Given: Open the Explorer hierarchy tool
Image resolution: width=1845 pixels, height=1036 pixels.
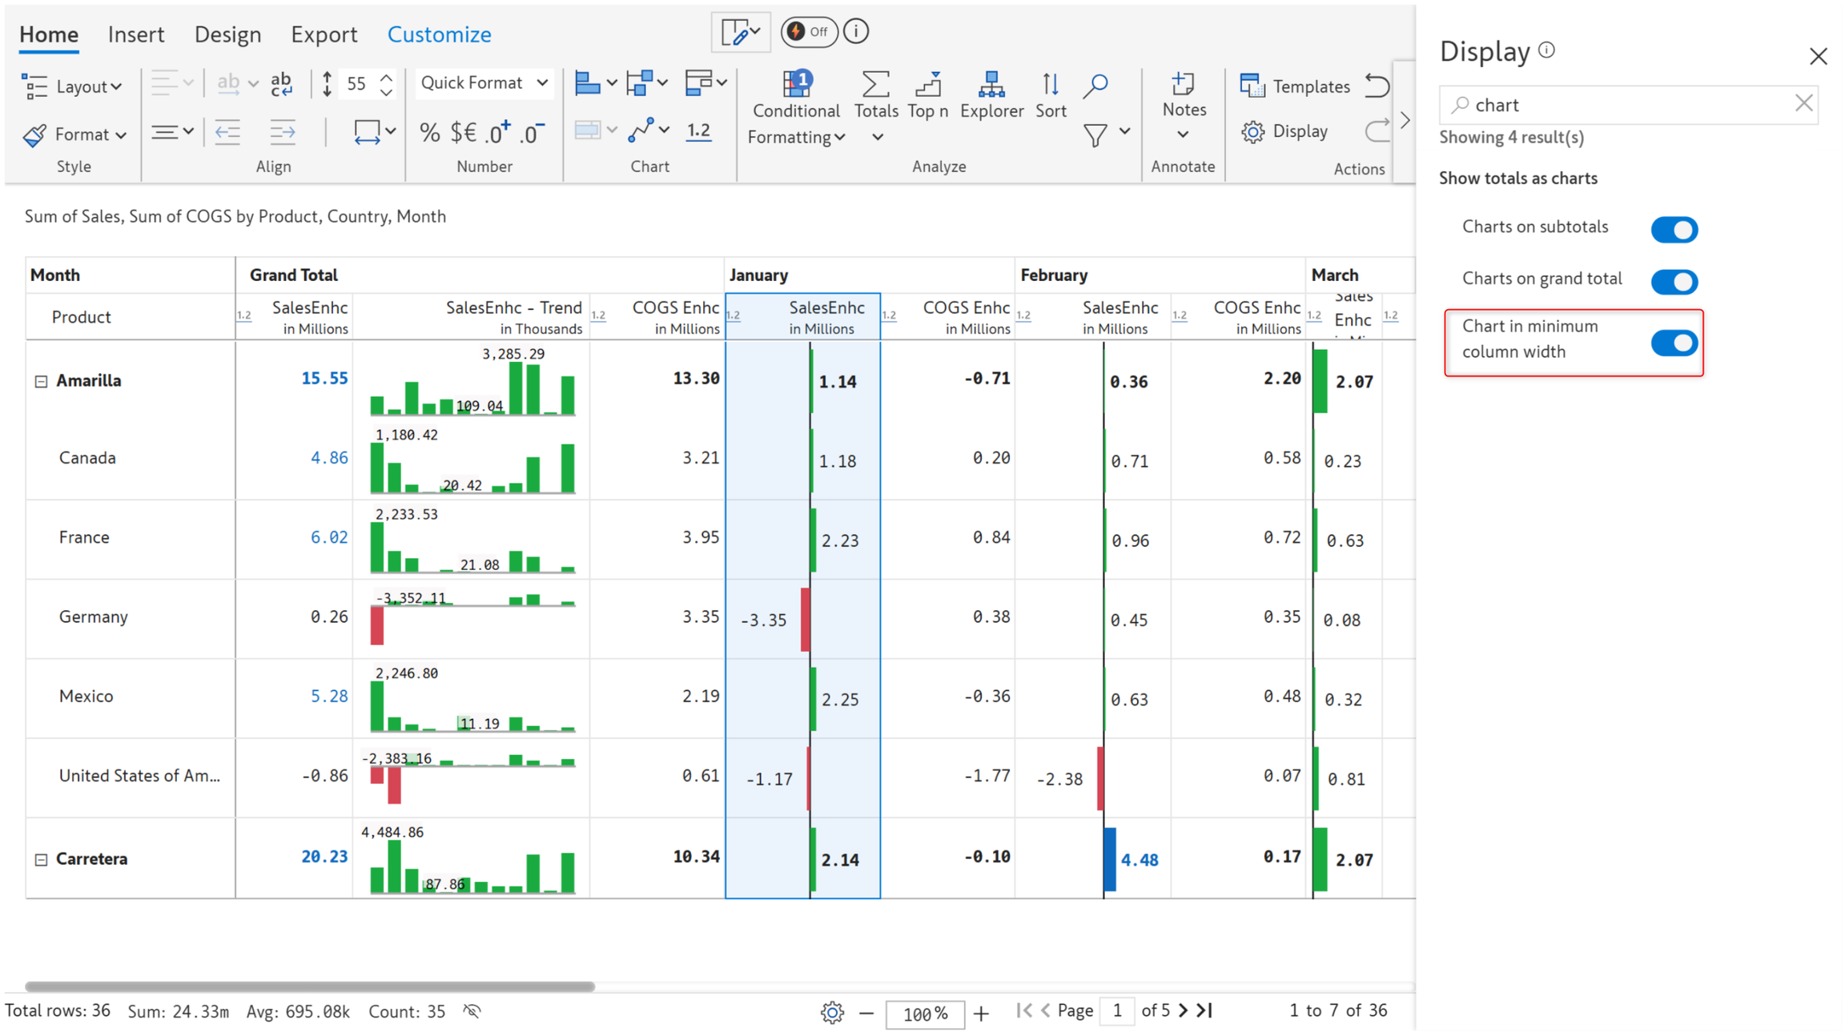Looking at the screenshot, I should [991, 96].
